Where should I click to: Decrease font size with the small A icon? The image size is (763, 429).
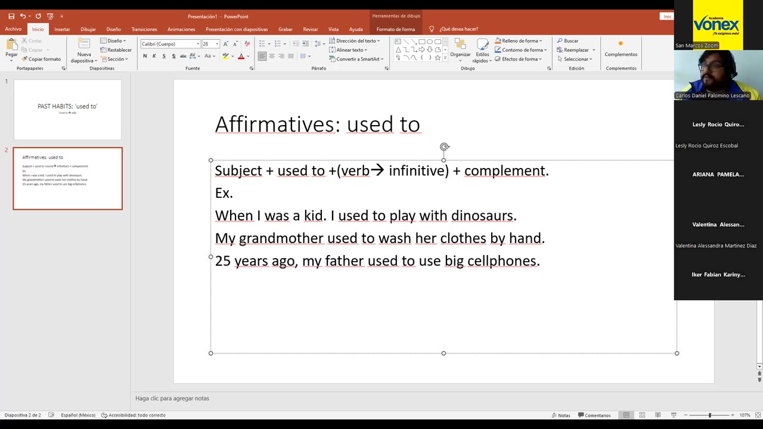tap(235, 43)
